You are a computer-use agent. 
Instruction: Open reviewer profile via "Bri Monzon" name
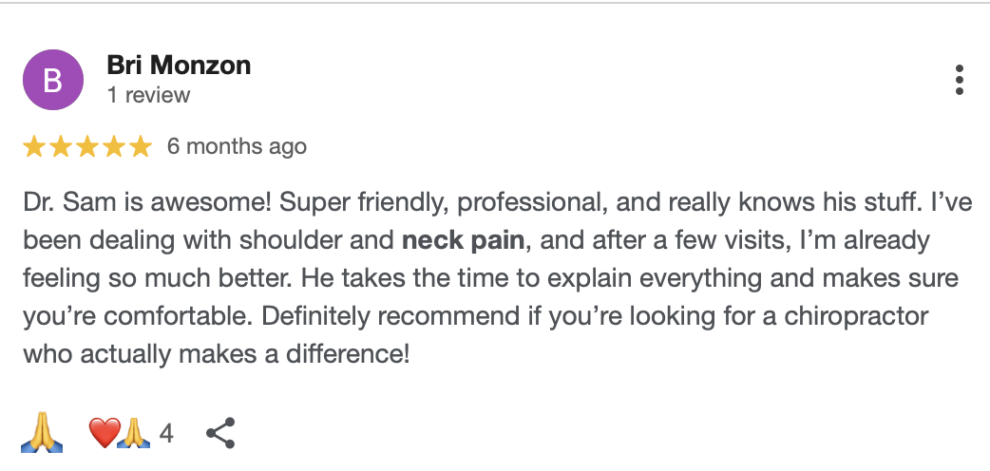(x=179, y=66)
